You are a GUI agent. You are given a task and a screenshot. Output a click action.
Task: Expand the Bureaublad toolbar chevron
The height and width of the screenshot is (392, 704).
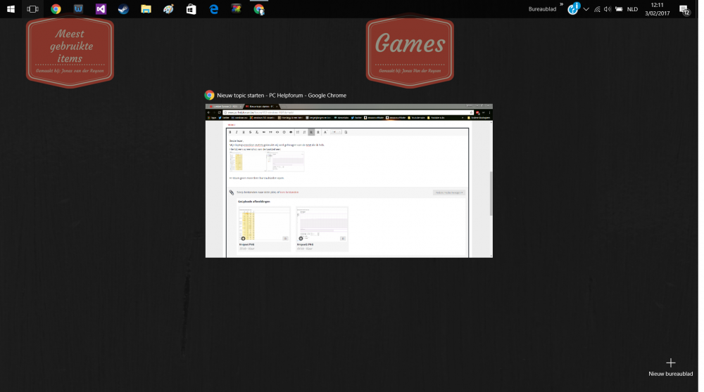(562, 5)
